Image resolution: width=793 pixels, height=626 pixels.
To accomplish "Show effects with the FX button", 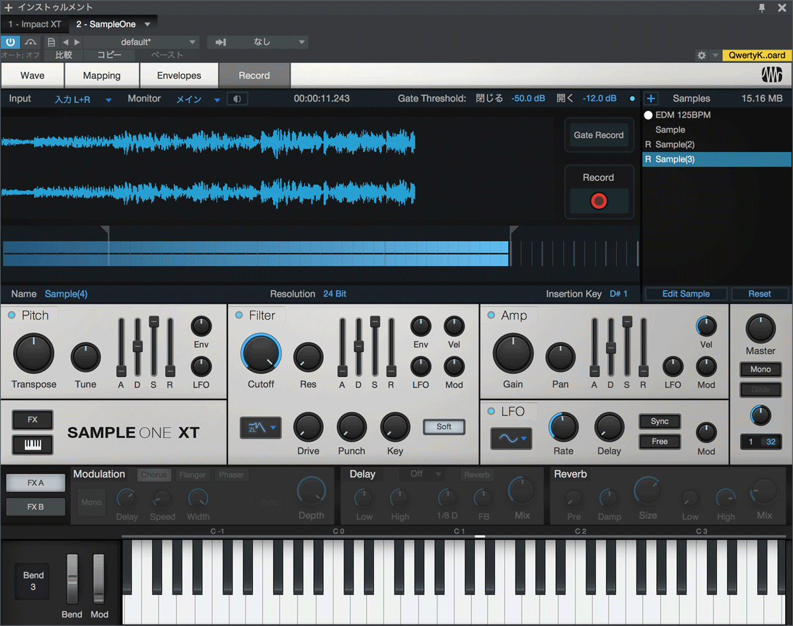I will [x=32, y=420].
